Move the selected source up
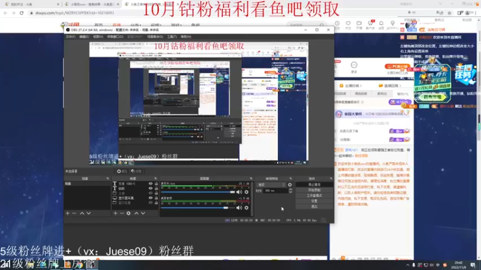Viewport: 481px width, 270px height. click(136, 213)
